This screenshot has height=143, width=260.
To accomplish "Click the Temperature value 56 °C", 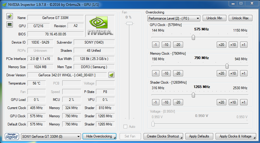I will click(37, 83).
